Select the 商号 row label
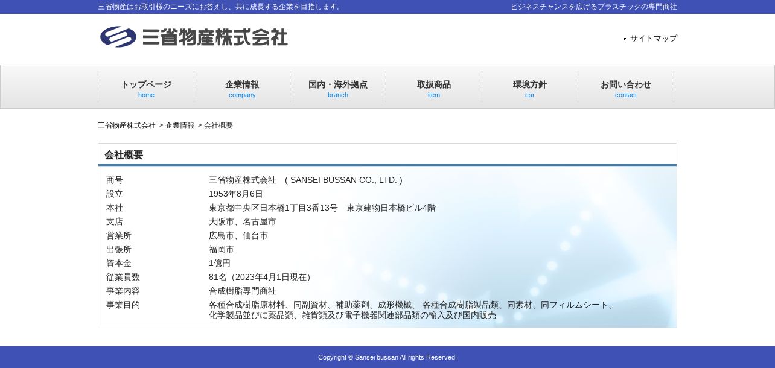Image resolution: width=775 pixels, height=368 pixels. pos(115,180)
